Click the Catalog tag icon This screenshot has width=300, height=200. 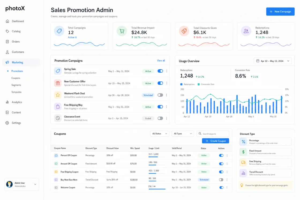click(7, 31)
